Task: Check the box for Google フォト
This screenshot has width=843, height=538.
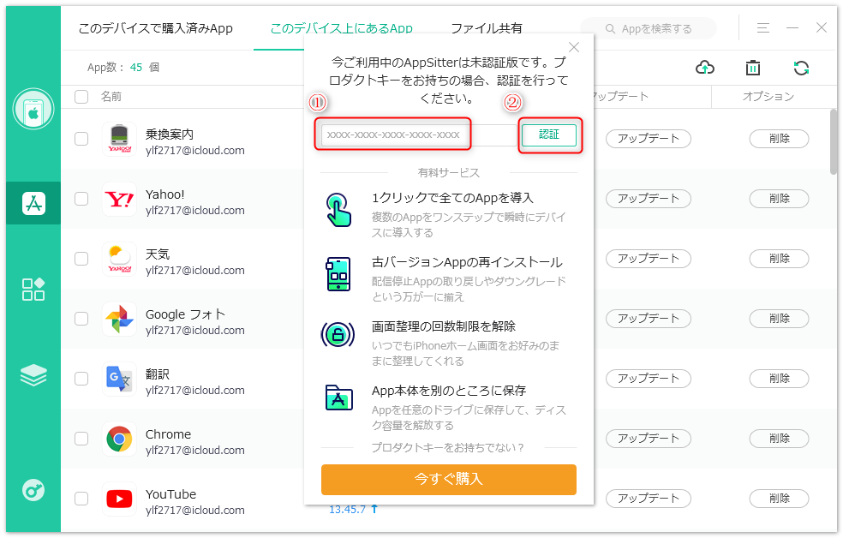Action: click(x=81, y=319)
